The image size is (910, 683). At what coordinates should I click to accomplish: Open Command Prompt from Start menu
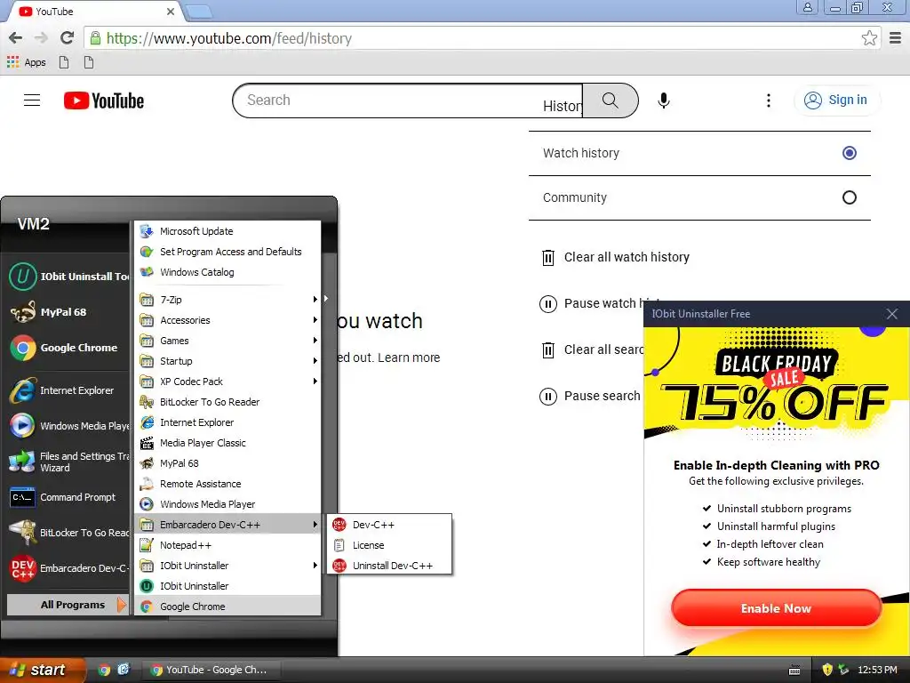click(x=68, y=498)
